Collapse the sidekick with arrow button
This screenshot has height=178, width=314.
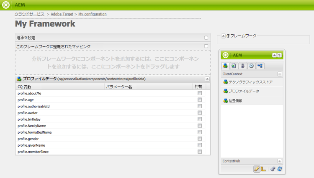(x=274, y=55)
